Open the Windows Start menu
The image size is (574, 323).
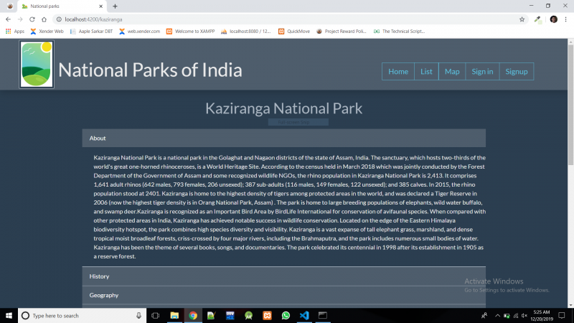coord(9,315)
